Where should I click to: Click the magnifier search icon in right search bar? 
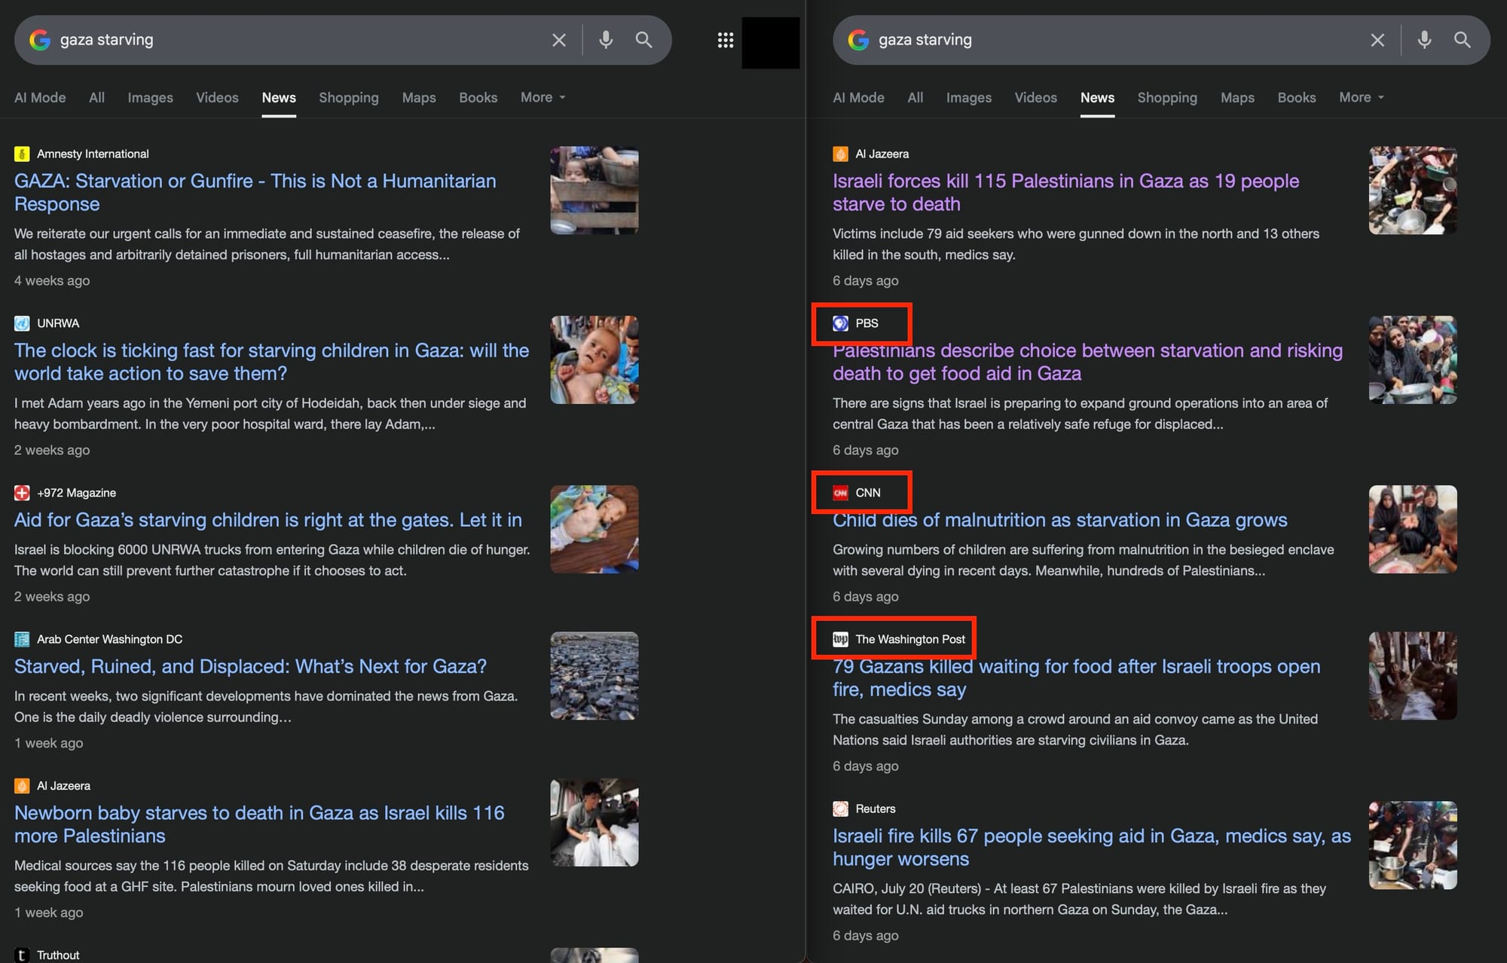point(1462,40)
